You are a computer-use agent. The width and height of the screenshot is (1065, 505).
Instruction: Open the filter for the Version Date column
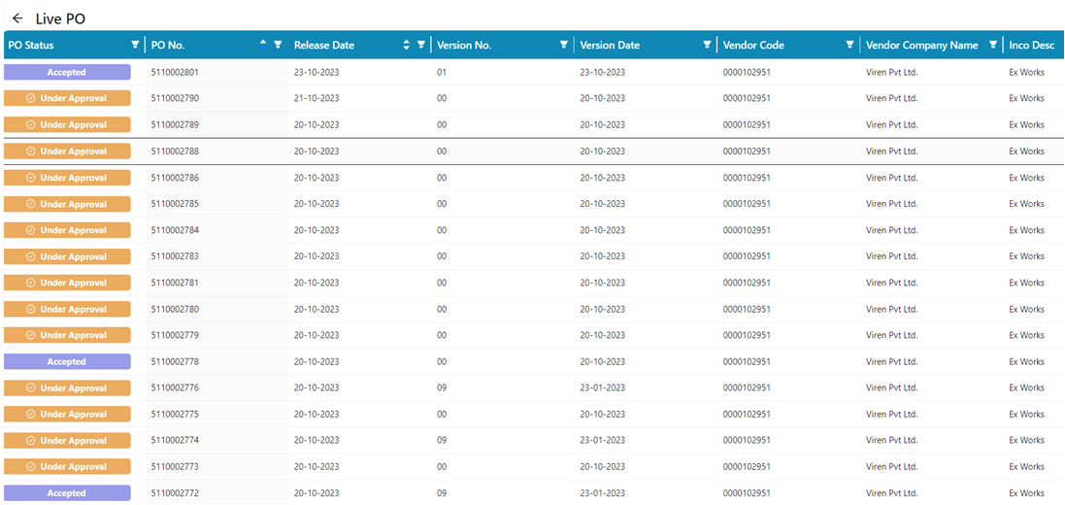pyautogui.click(x=707, y=45)
